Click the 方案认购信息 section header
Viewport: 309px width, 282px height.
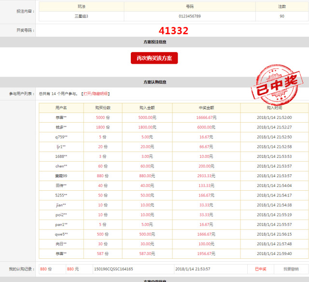tap(154, 82)
